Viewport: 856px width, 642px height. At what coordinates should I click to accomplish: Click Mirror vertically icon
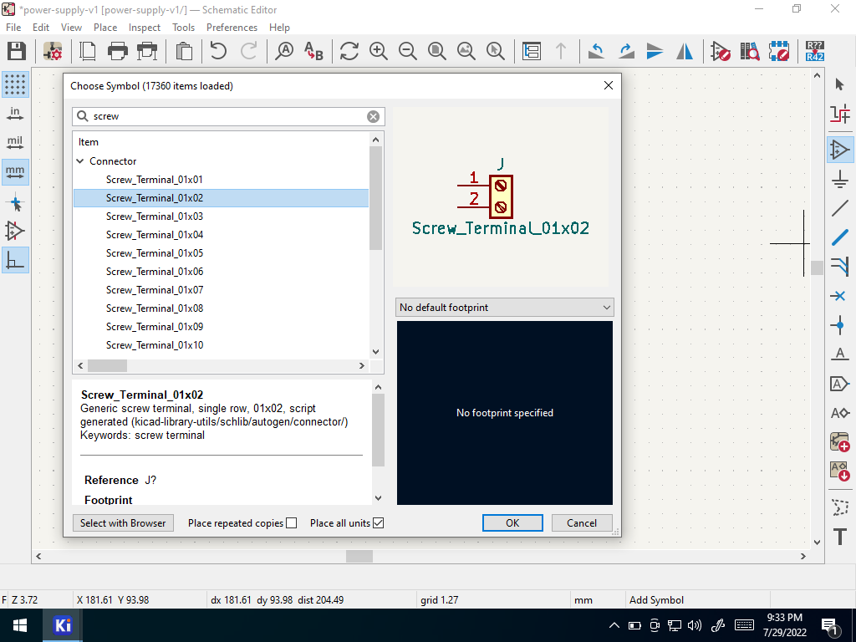pyautogui.click(x=655, y=51)
